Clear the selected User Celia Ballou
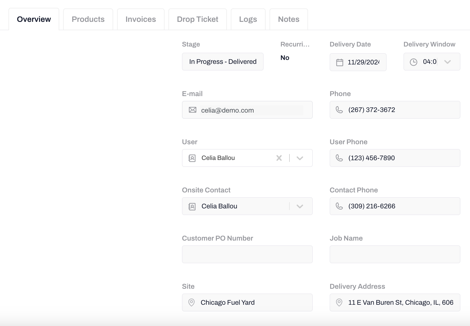 (279, 158)
